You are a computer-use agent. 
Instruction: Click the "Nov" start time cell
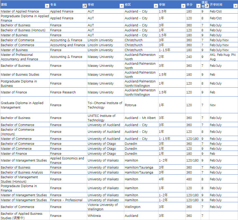click(223, 105)
